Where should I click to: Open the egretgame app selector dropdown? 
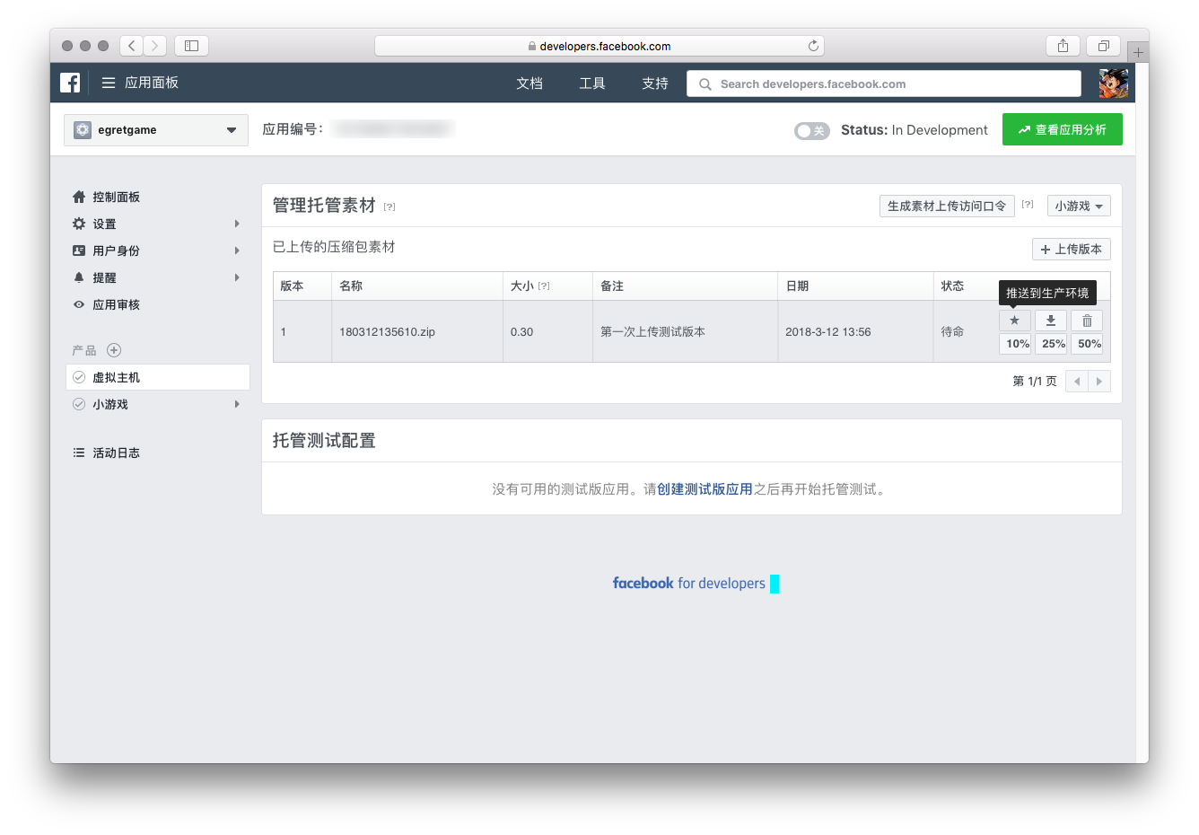coord(156,130)
